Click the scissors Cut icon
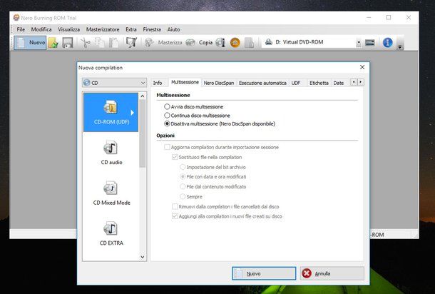Viewport: 435px width, 294px height. tap(86, 43)
